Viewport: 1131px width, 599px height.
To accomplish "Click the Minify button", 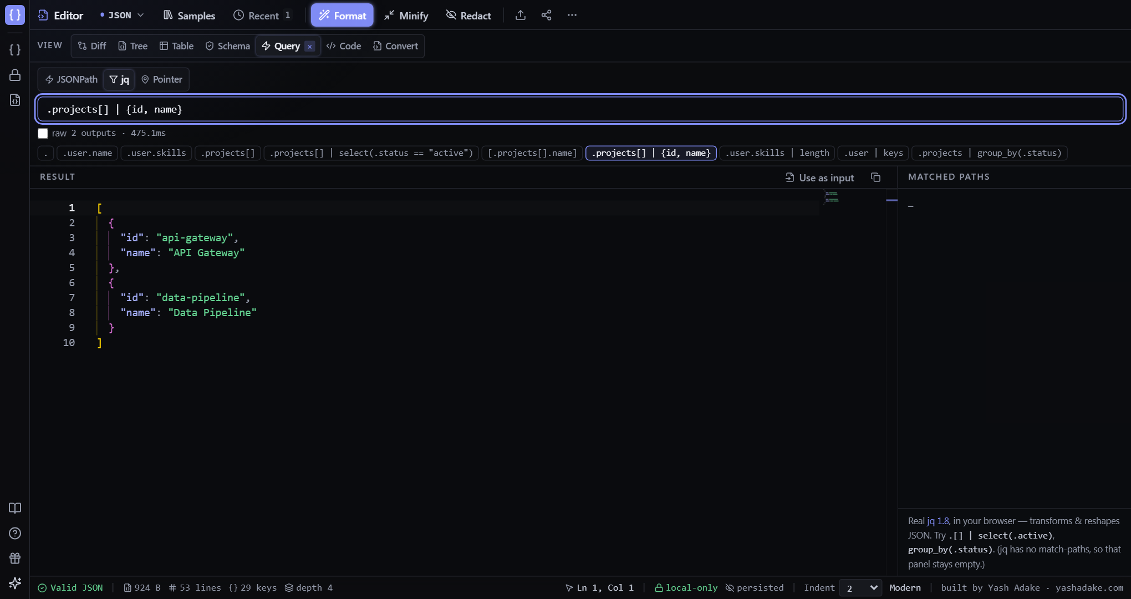I will [406, 16].
